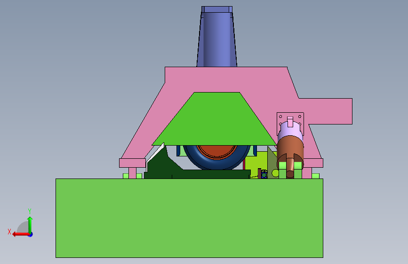This screenshot has height=264, width=408.
Task: Select the bright green trapezoid hood
Action: pyautogui.click(x=214, y=119)
